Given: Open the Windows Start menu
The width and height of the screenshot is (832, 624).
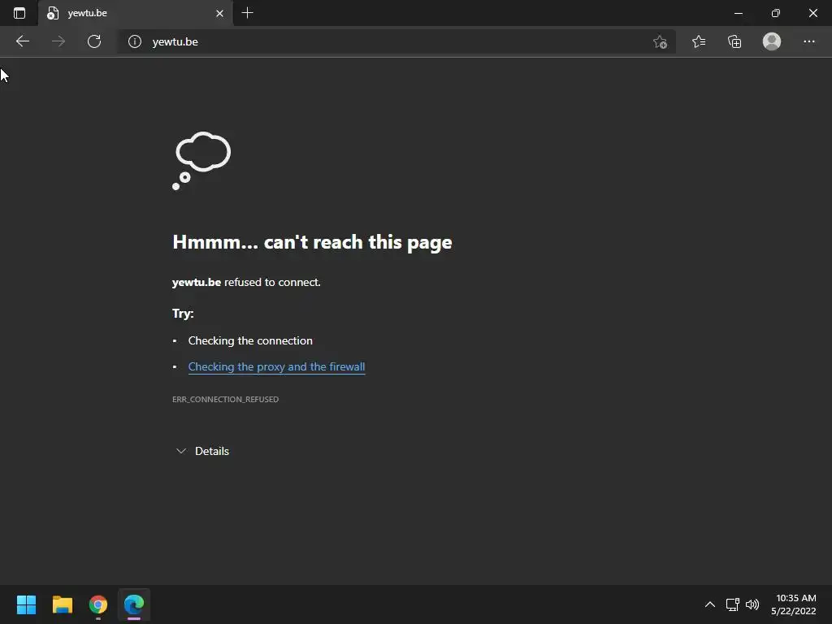Looking at the screenshot, I should point(26,604).
